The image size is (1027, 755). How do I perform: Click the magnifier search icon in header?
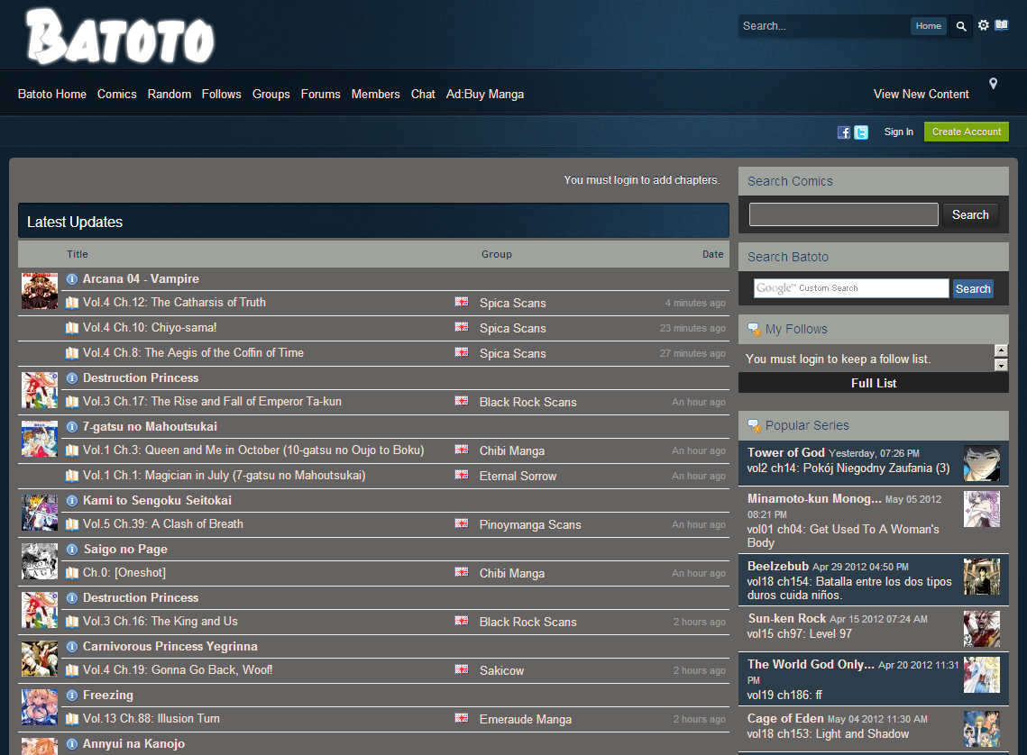(961, 26)
